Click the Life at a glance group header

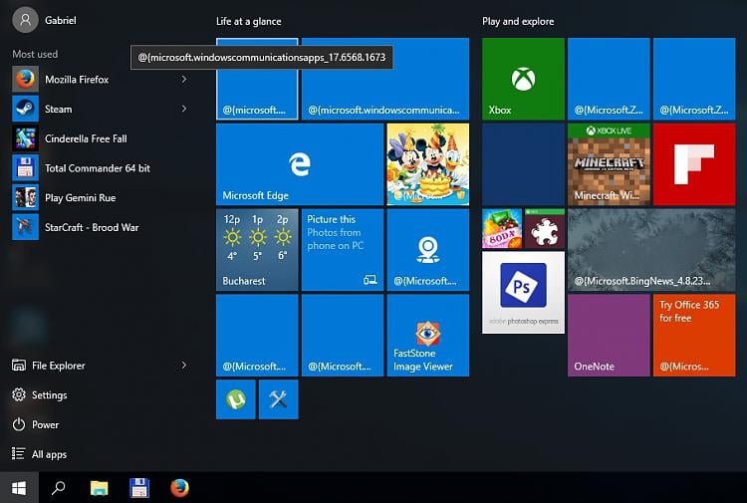[x=249, y=22]
